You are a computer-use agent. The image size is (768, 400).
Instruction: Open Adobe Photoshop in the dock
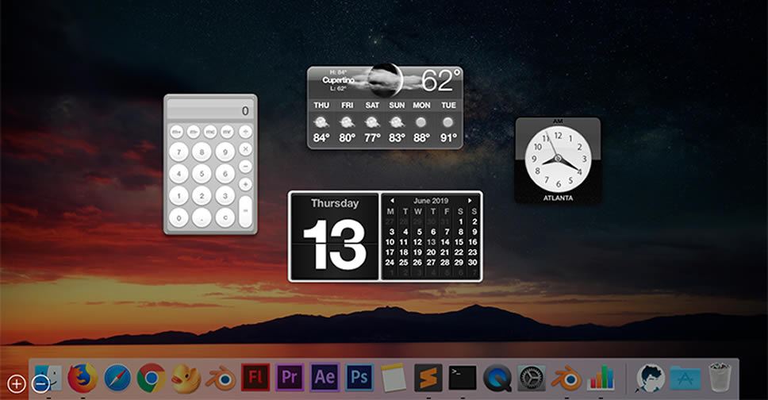tap(359, 376)
